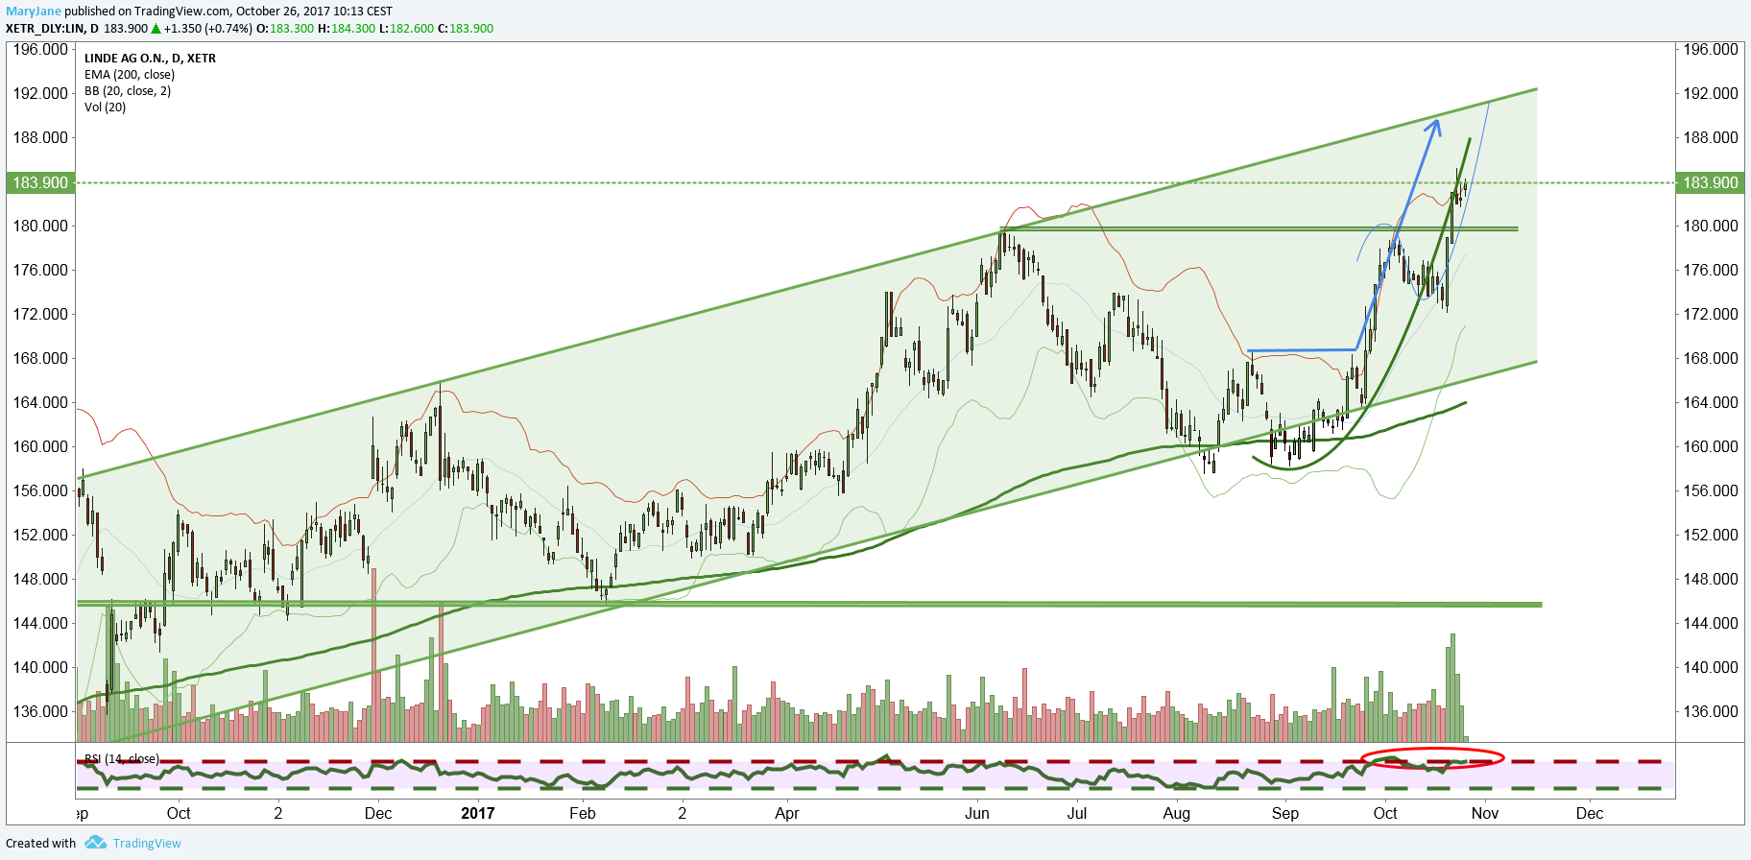
Task: Click the 144.000 label on left price axis
Action: (x=40, y=623)
